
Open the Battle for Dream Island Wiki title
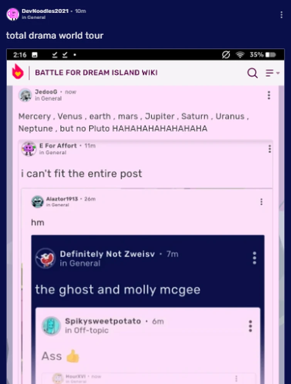[x=96, y=73]
